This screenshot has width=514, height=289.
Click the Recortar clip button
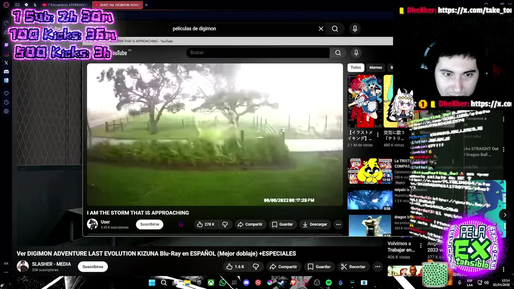(x=353, y=267)
